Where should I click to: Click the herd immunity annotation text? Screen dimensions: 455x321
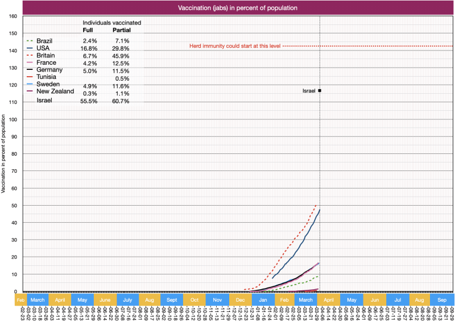coord(235,46)
